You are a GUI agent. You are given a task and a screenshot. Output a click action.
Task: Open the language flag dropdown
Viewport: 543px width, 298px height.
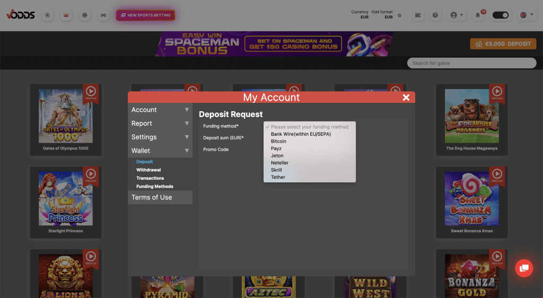(x=527, y=15)
